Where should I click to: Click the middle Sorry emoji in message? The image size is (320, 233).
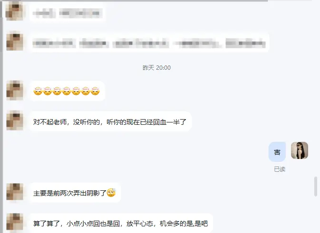[67, 91]
